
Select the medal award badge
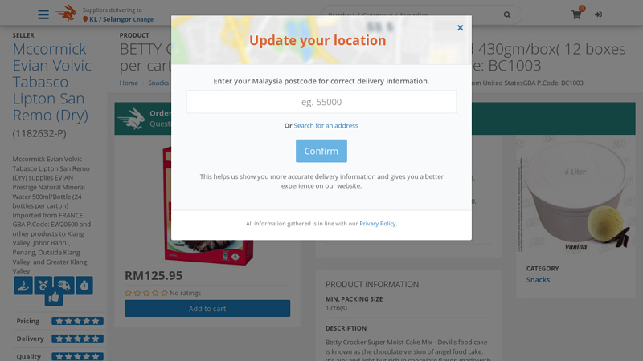(x=43, y=286)
